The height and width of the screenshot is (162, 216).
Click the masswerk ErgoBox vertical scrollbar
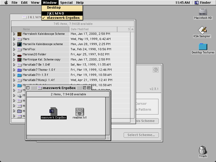click(107, 116)
